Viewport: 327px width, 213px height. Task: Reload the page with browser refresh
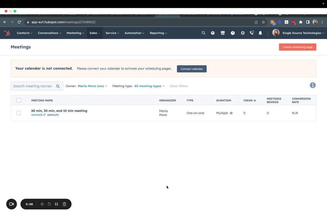click(x=19, y=22)
